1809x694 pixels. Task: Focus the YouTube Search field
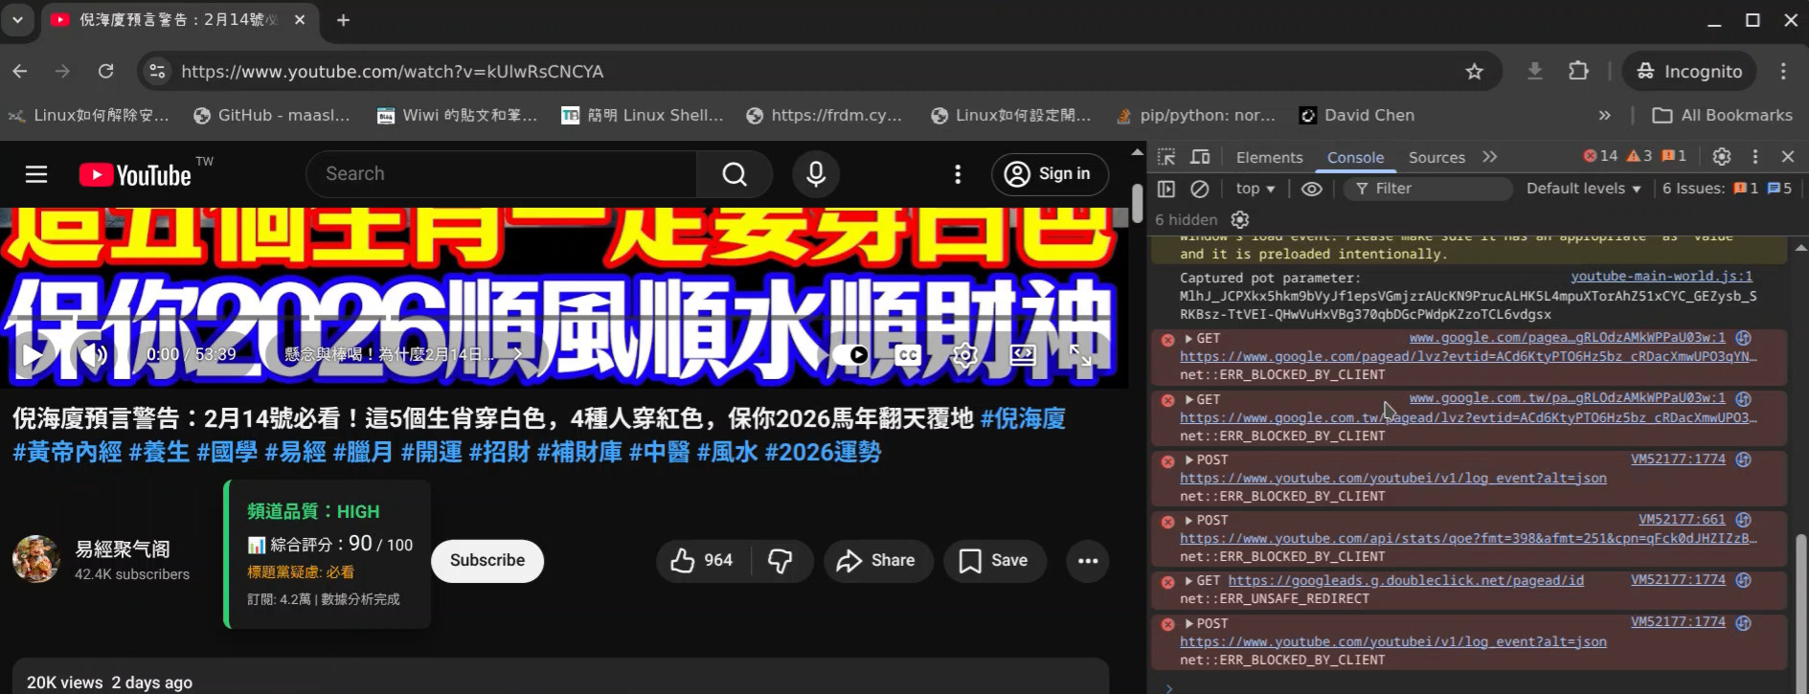click(502, 174)
